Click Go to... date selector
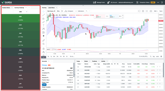Viewport: 165px width, 91px height. click(x=72, y=56)
